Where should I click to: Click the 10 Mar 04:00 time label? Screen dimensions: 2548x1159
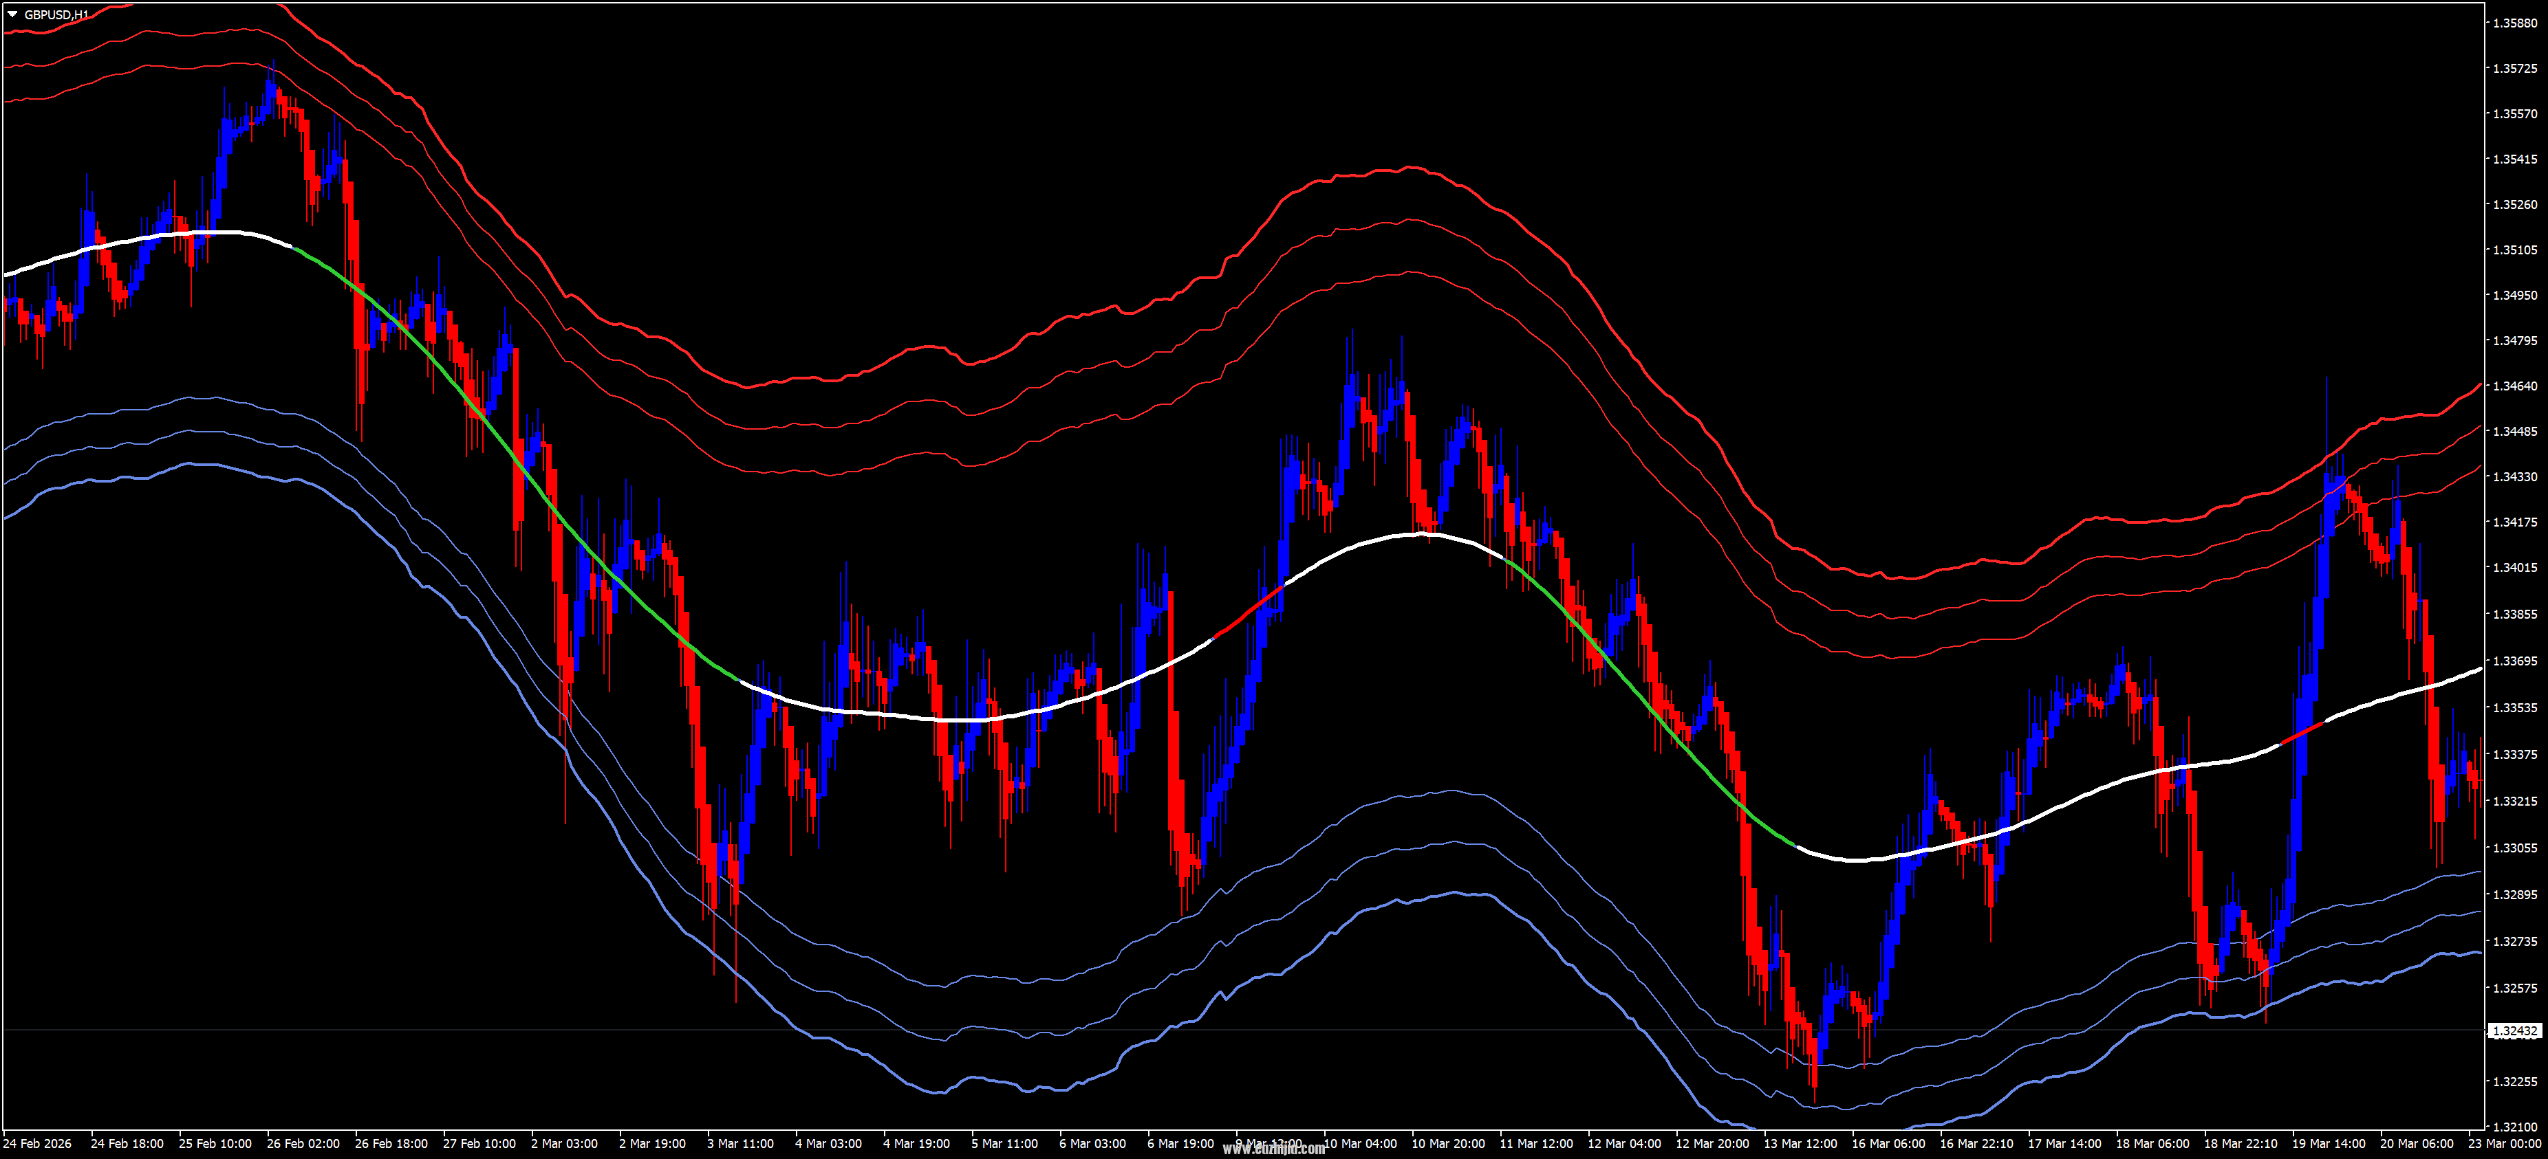pyautogui.click(x=1361, y=1143)
